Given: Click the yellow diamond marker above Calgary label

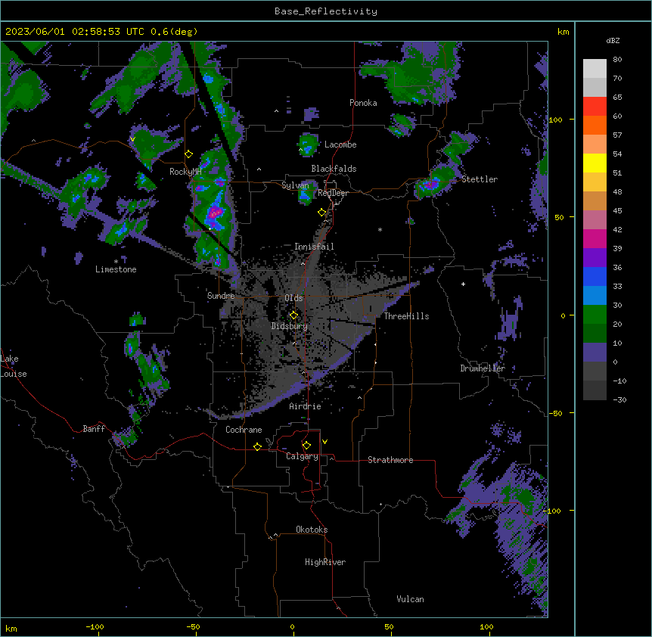Looking at the screenshot, I should click(x=306, y=446).
